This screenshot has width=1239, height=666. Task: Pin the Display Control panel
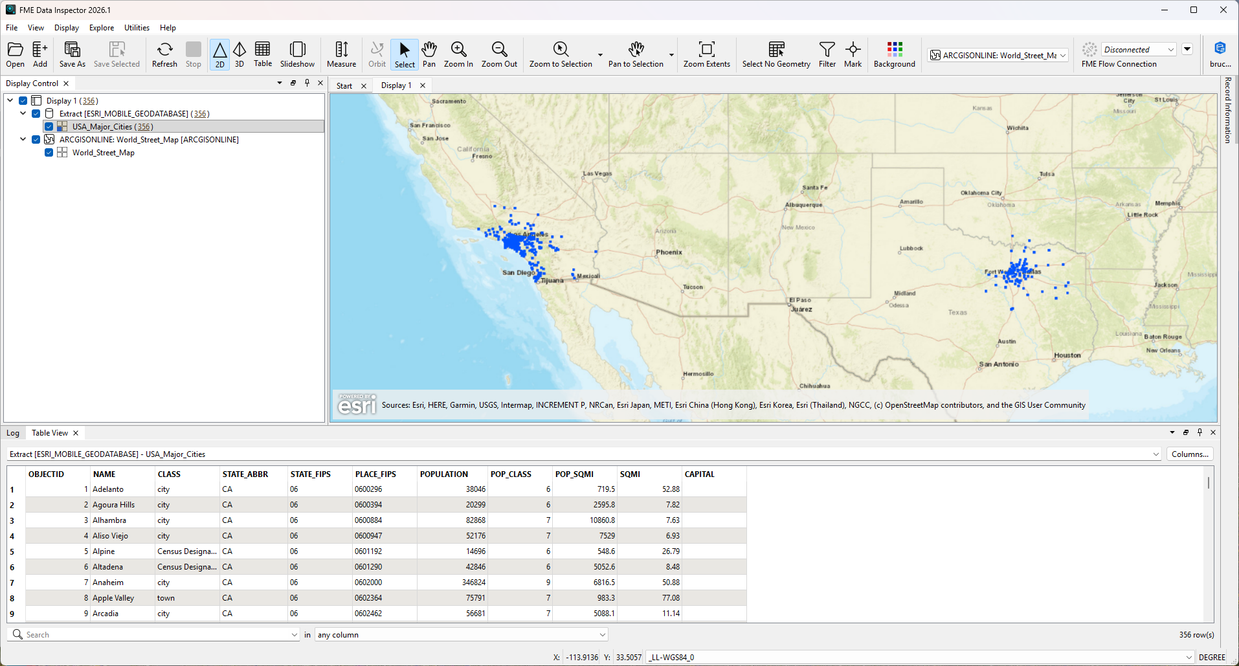point(307,83)
